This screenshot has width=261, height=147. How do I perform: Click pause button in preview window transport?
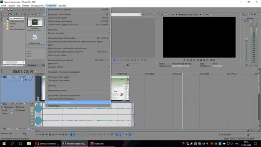pos(197,60)
